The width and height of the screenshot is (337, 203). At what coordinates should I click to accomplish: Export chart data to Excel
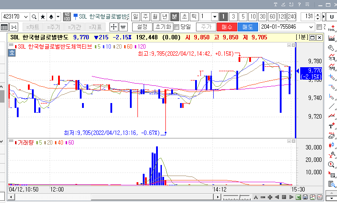click(x=298, y=197)
